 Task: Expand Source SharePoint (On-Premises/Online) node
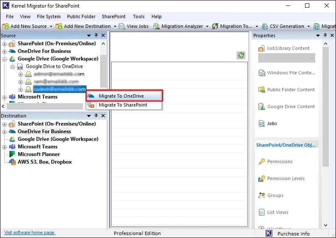(4, 44)
